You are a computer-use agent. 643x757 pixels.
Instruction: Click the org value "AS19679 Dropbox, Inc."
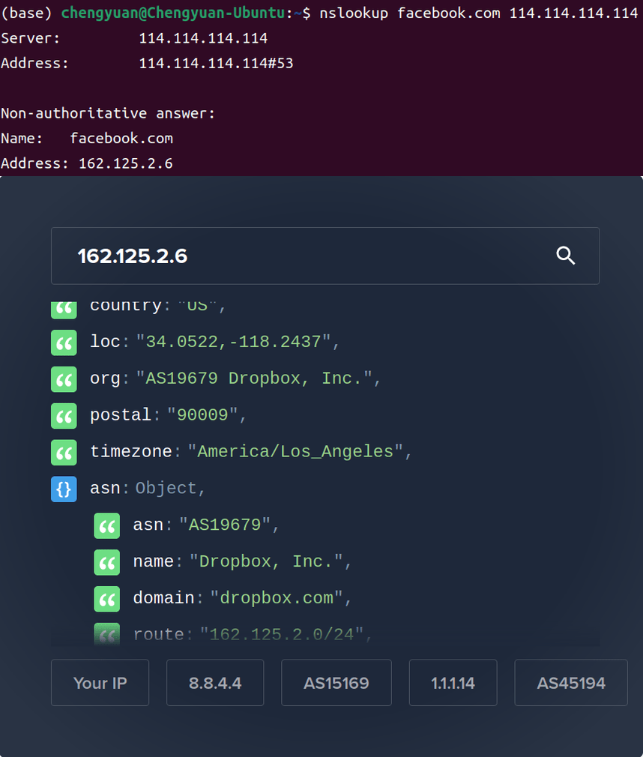click(x=254, y=378)
